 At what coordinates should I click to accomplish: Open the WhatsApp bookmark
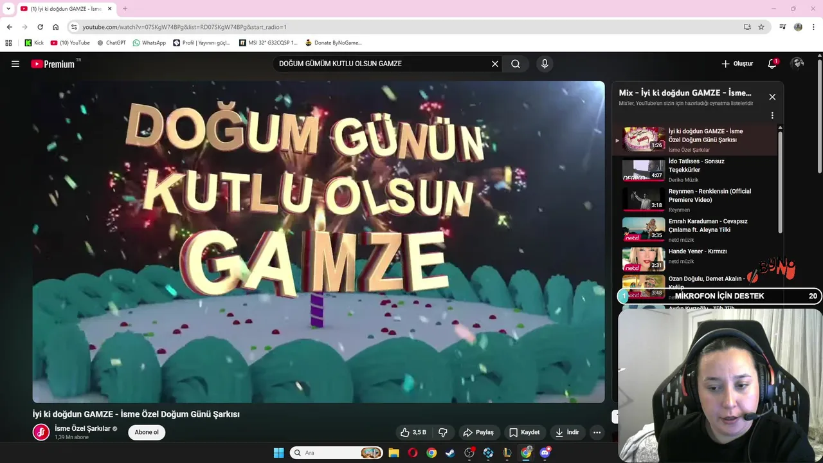149,43
